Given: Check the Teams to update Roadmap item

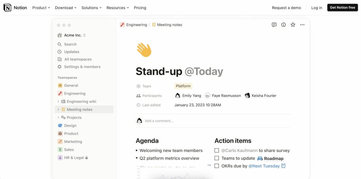Looking at the screenshot, I should pos(217,158).
